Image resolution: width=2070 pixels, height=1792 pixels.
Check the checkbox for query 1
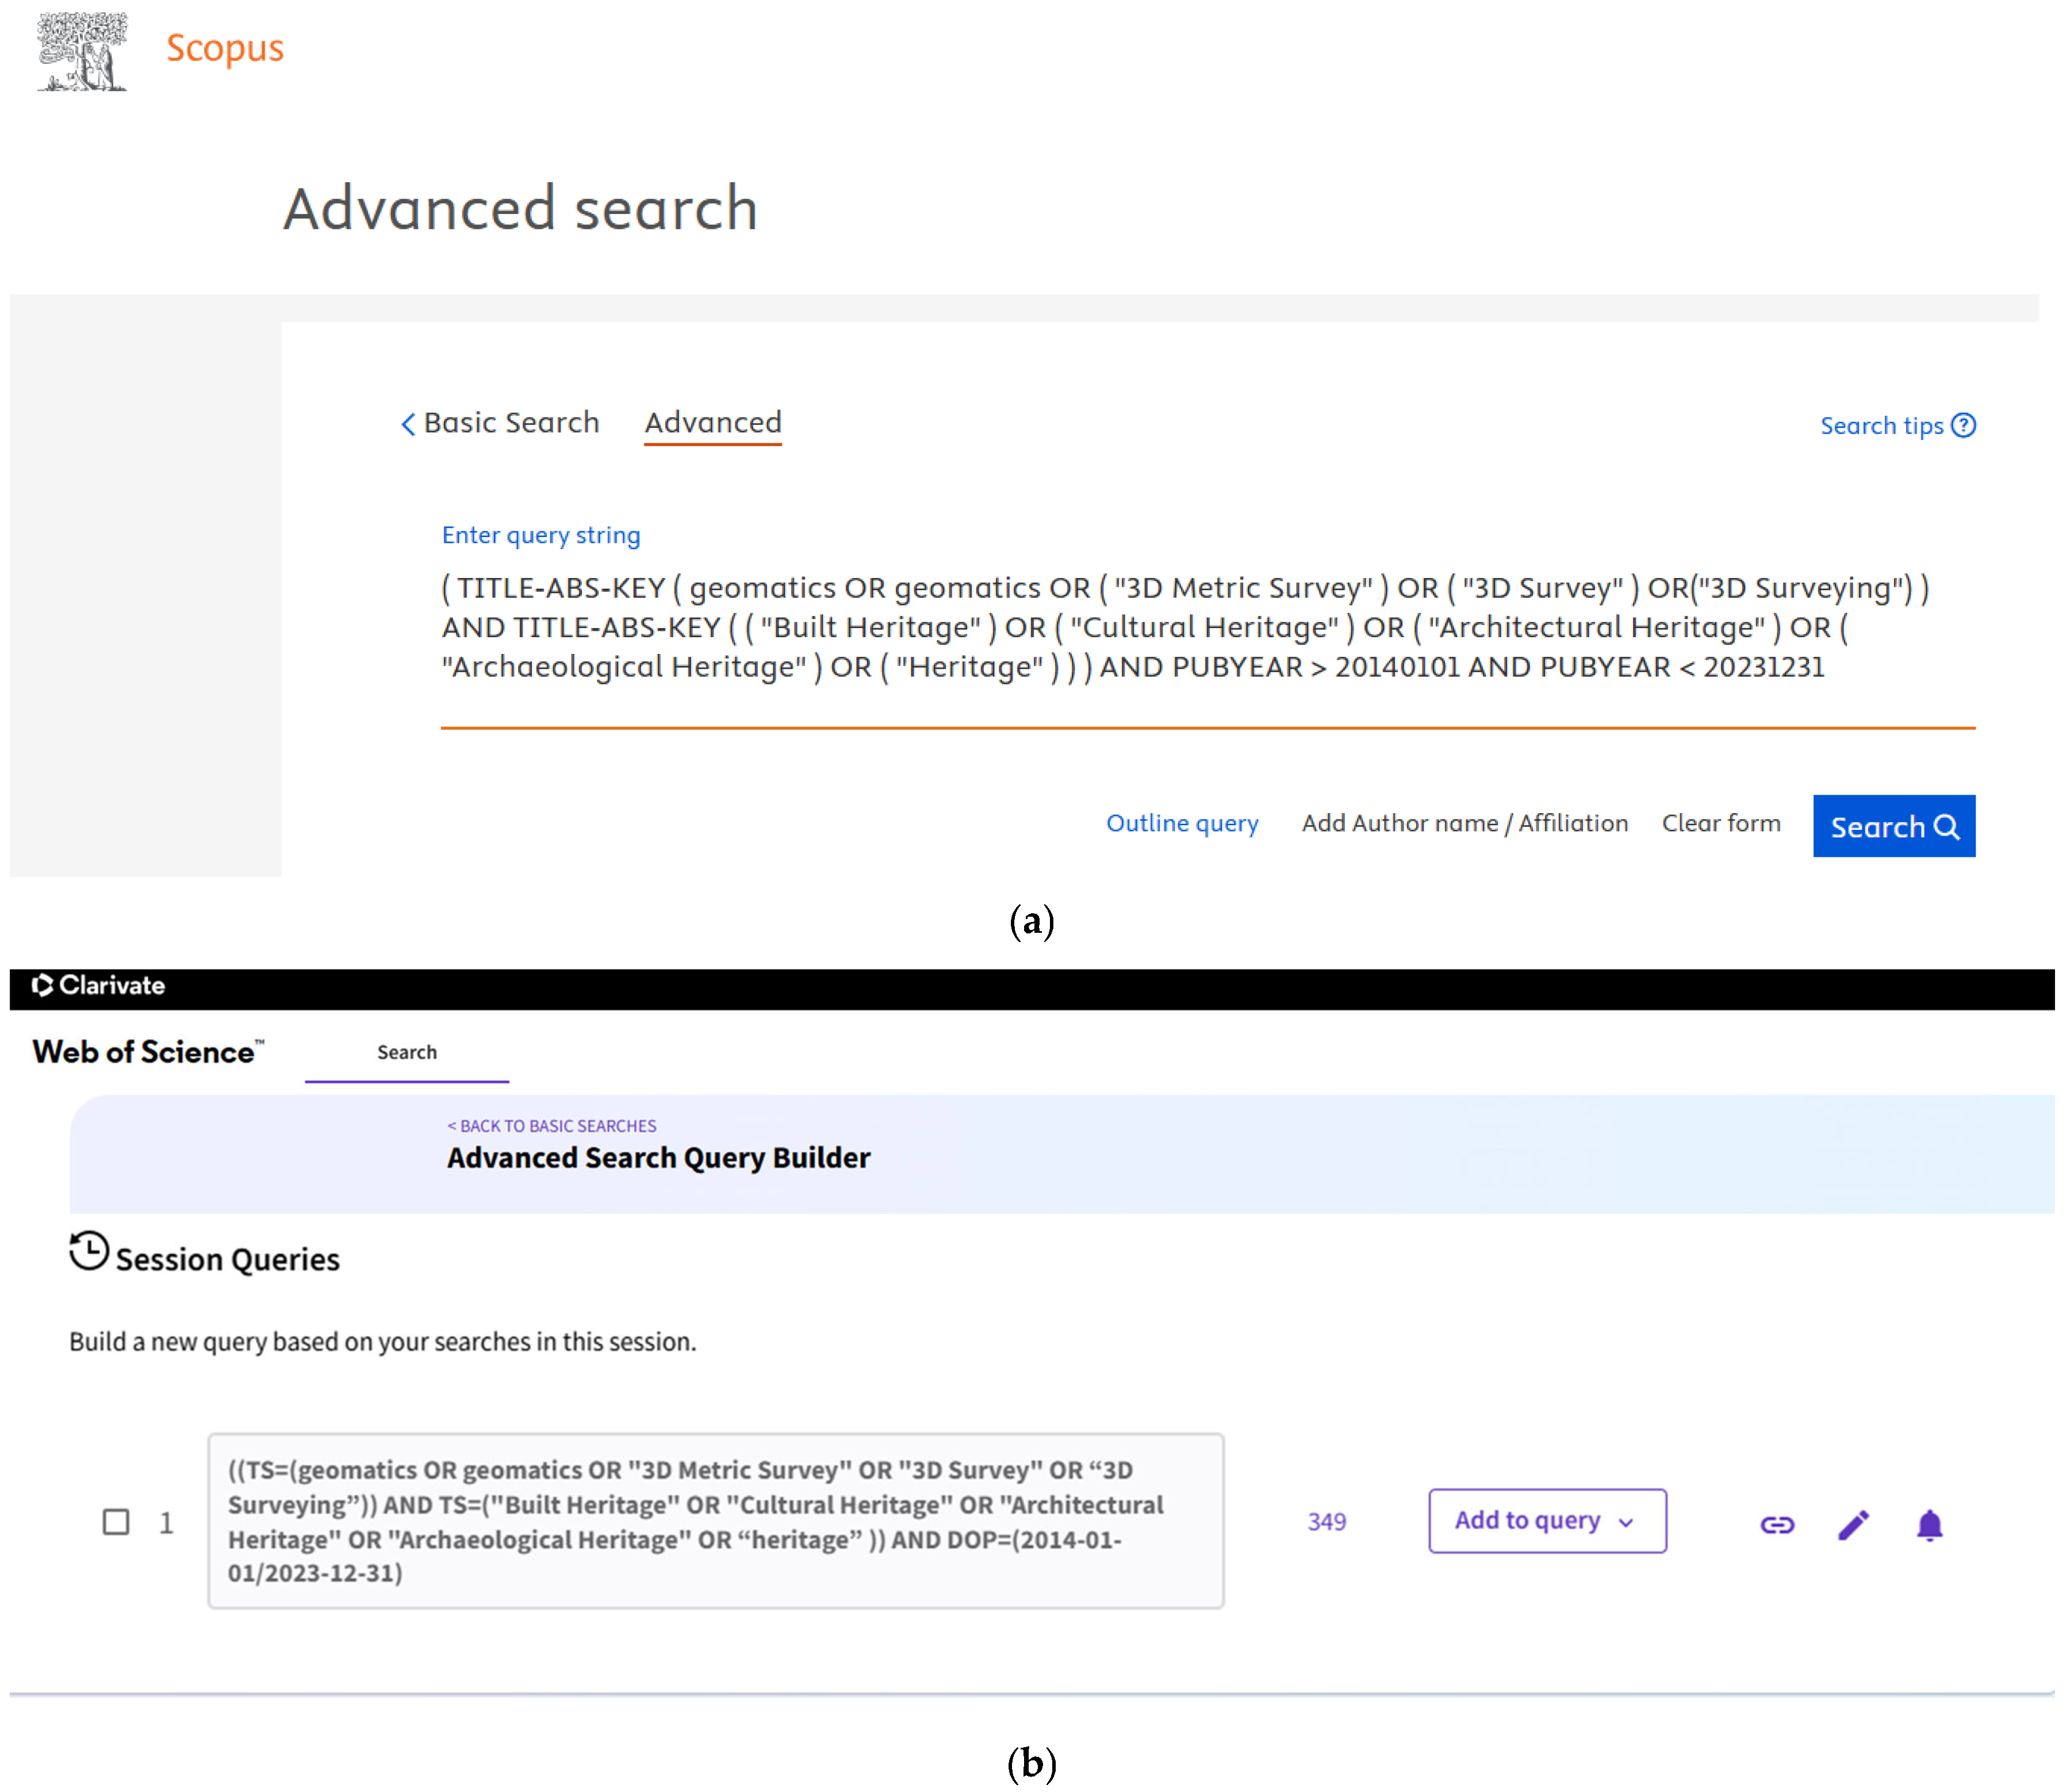point(117,1522)
